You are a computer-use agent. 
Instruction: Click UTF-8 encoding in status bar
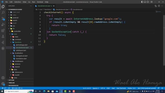coord(103,88)
